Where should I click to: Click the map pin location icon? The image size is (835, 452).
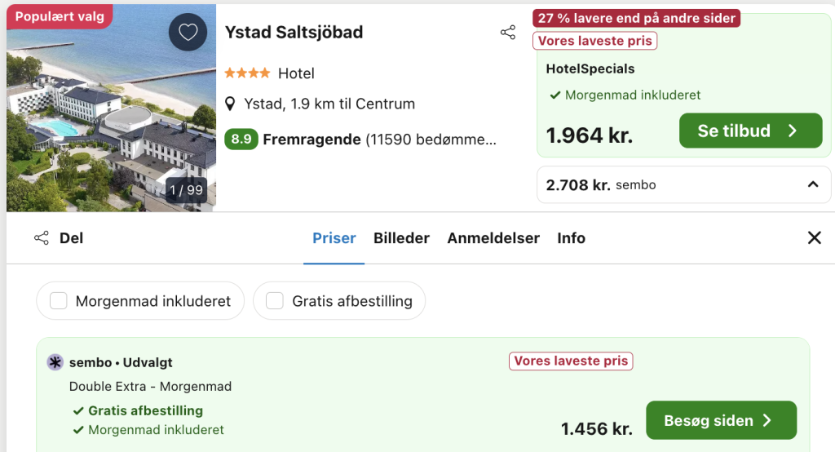tap(230, 104)
